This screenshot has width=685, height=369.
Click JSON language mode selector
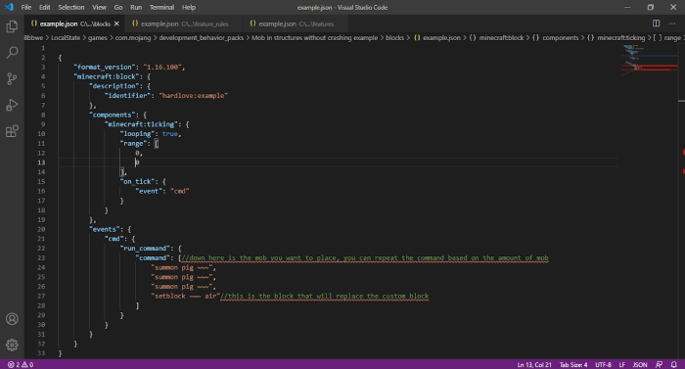pos(640,365)
